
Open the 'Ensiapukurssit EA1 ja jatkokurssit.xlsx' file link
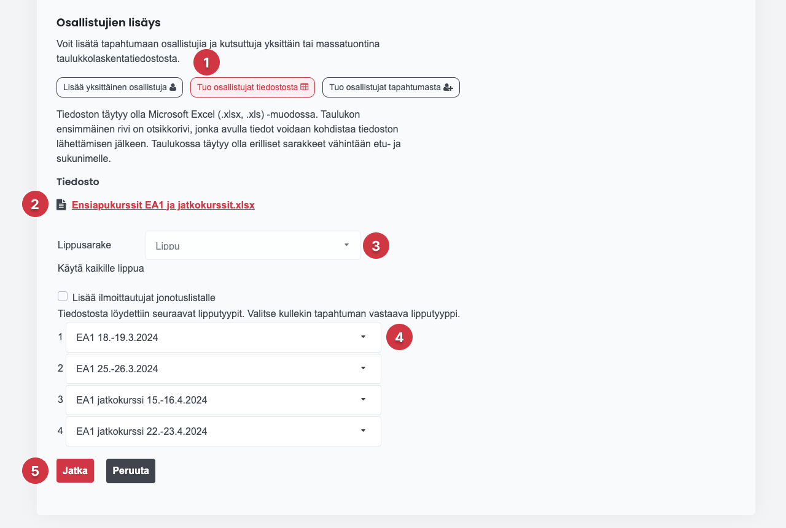click(x=163, y=205)
